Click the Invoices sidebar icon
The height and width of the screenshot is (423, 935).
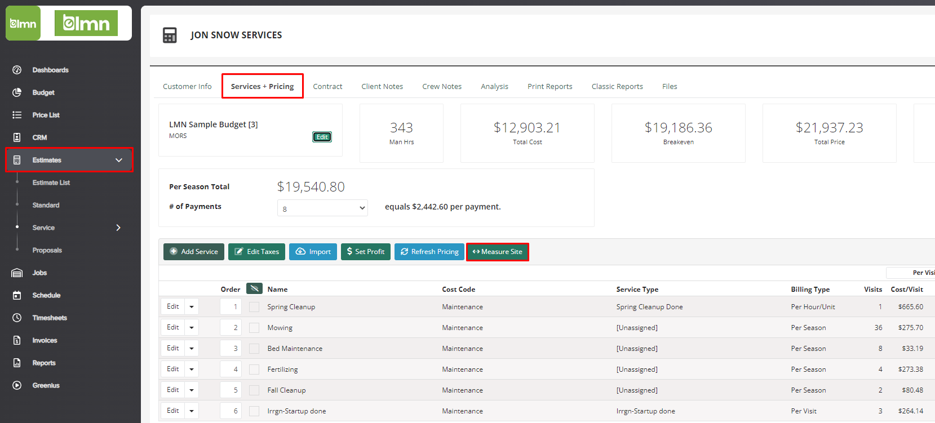tap(17, 340)
